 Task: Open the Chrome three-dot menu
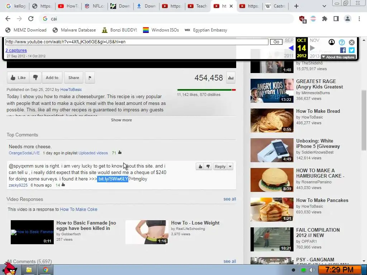[x=359, y=19]
